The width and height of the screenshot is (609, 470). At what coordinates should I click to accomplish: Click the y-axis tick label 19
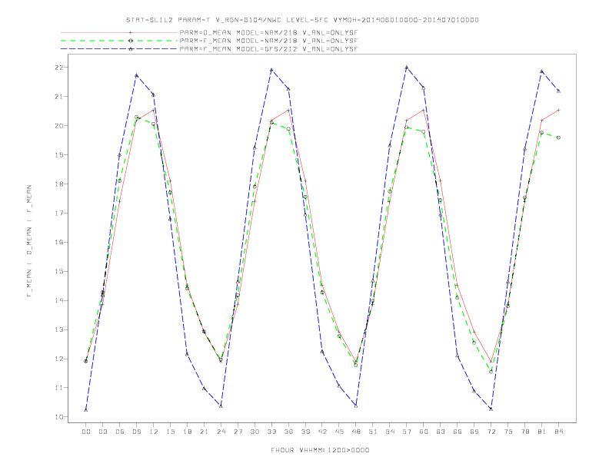pyautogui.click(x=59, y=154)
